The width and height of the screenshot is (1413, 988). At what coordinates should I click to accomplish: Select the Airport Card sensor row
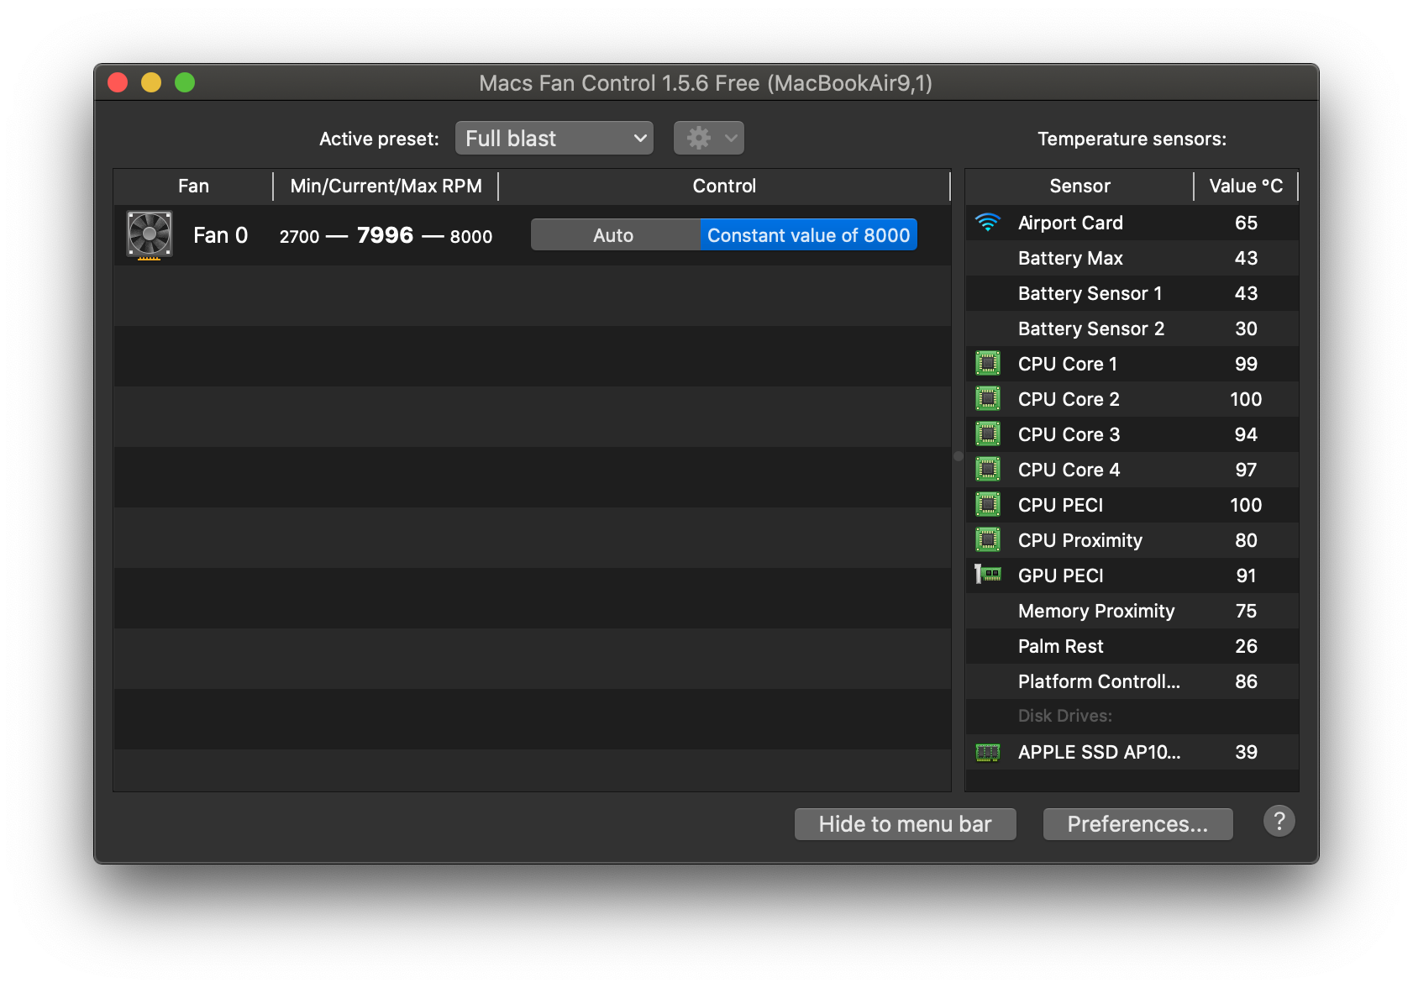[x=1132, y=223]
